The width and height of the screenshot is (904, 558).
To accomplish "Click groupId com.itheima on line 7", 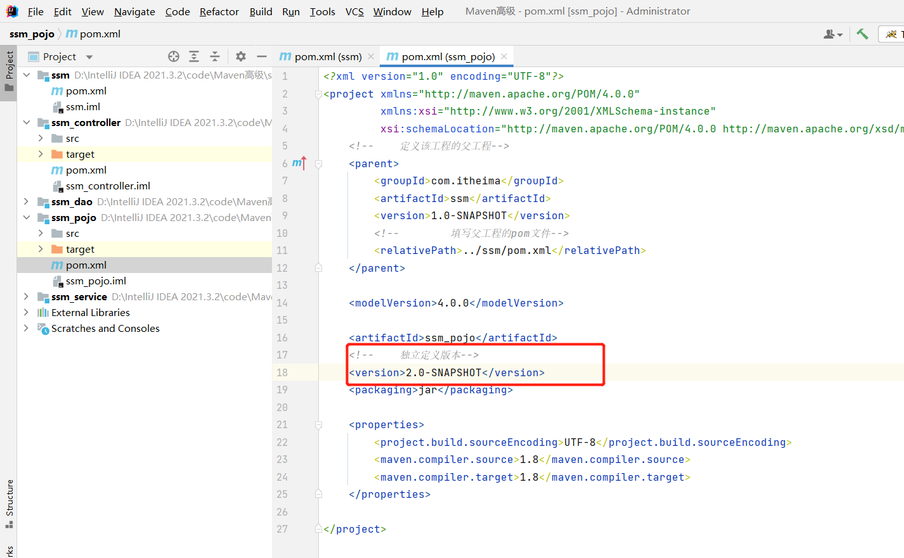I will (468, 181).
